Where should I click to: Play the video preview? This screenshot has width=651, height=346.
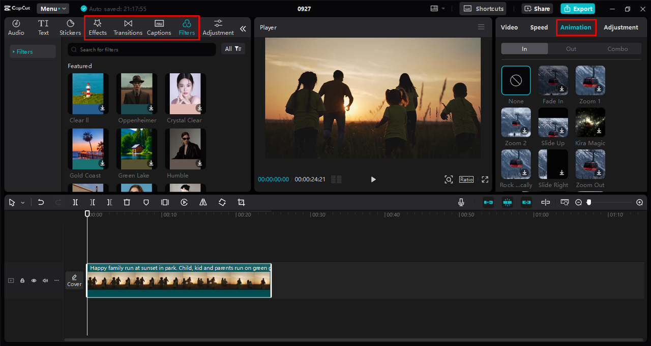pos(373,179)
